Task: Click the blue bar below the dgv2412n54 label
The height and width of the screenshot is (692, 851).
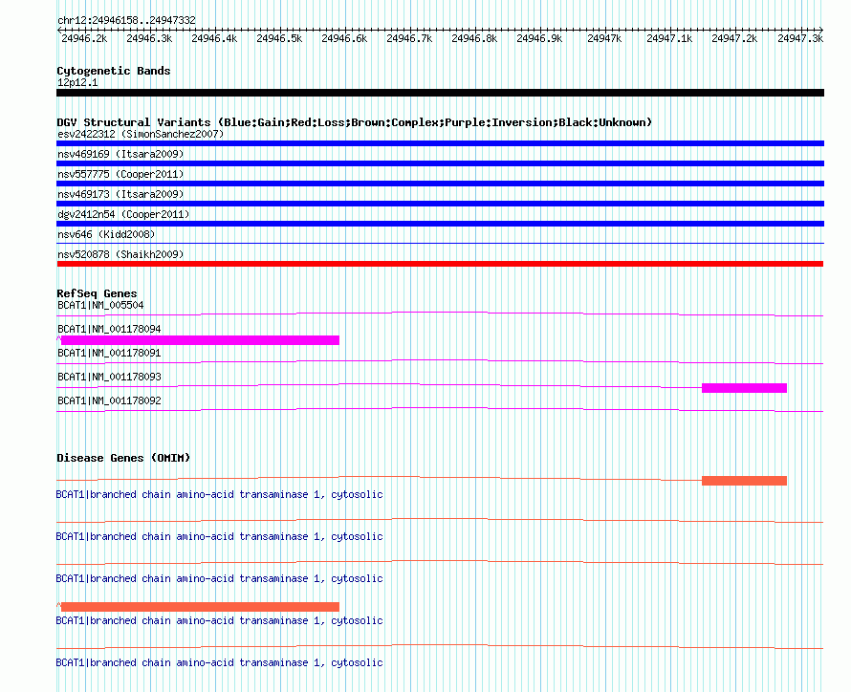Action: (440, 224)
